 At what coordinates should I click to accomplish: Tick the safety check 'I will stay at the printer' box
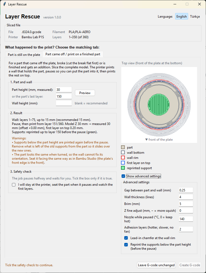click(14, 185)
